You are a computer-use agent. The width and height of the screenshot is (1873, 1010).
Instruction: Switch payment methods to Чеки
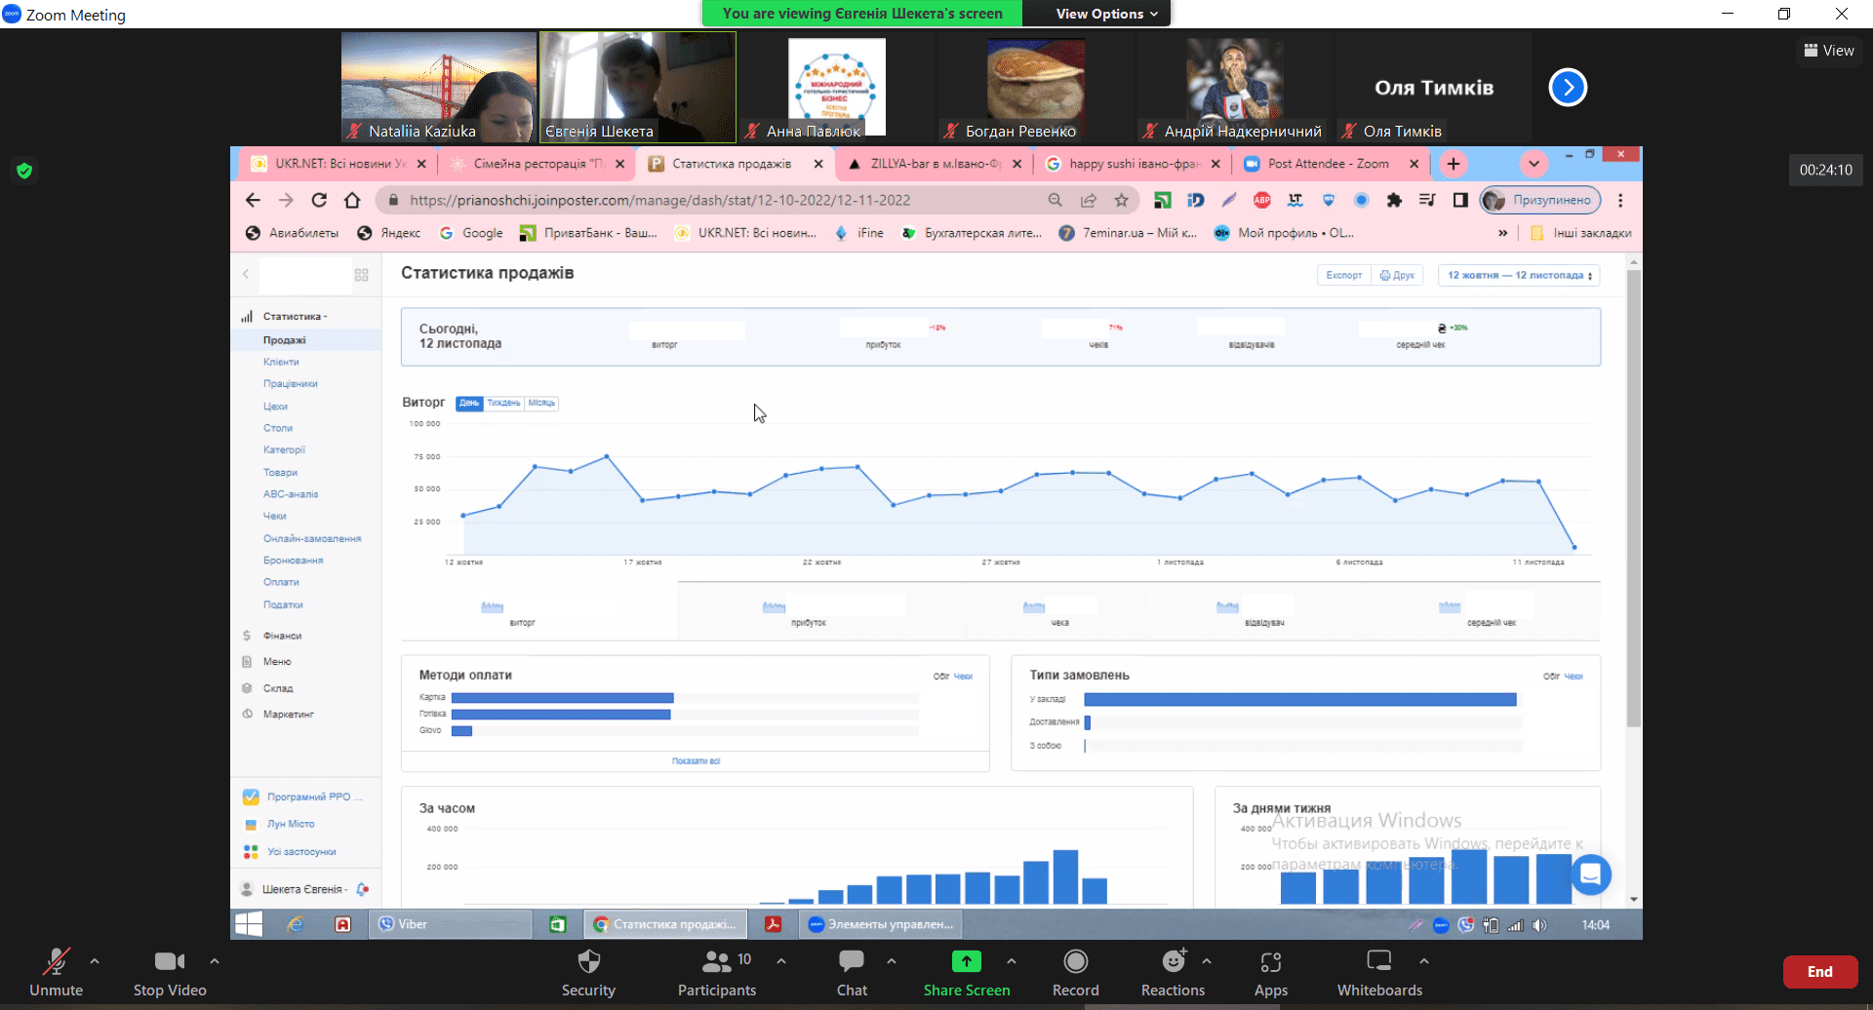(x=963, y=676)
